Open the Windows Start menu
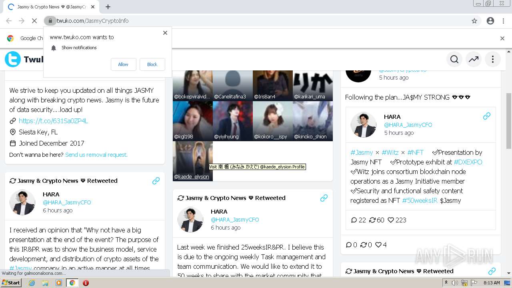The width and height of the screenshot is (512, 288). tap(11, 283)
